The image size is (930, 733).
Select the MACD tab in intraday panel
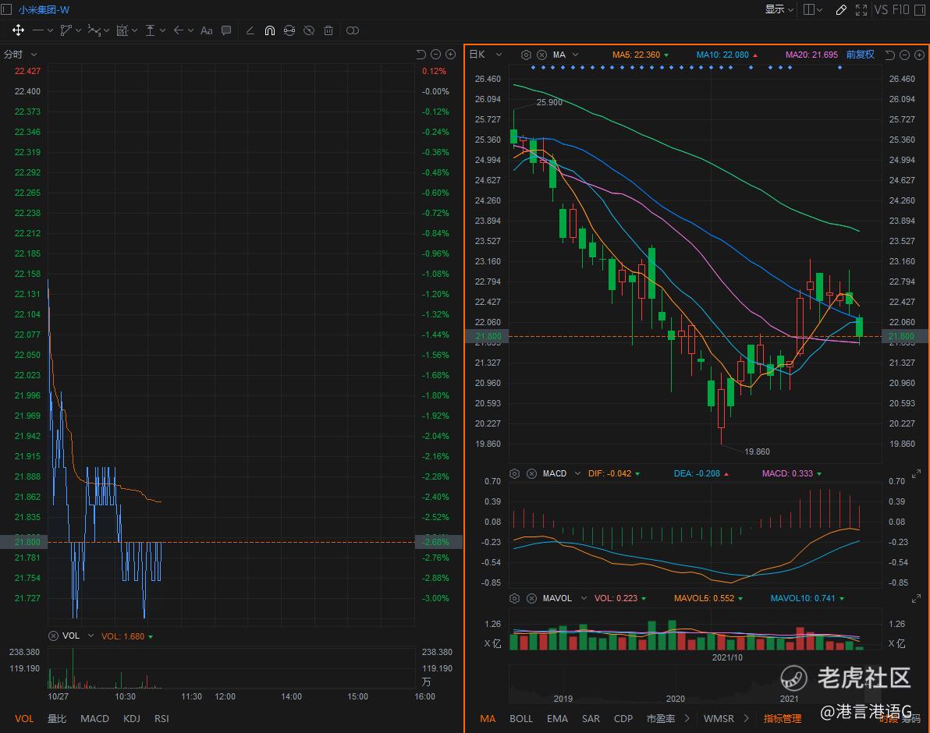point(95,718)
